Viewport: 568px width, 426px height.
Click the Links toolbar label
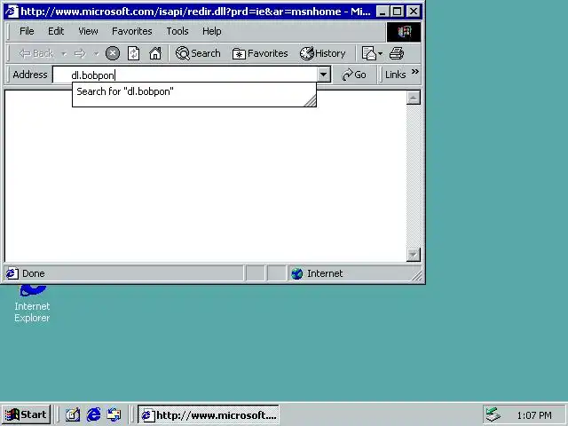click(x=395, y=75)
